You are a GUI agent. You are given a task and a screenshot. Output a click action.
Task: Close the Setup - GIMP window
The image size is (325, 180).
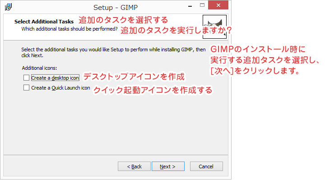(218, 5)
